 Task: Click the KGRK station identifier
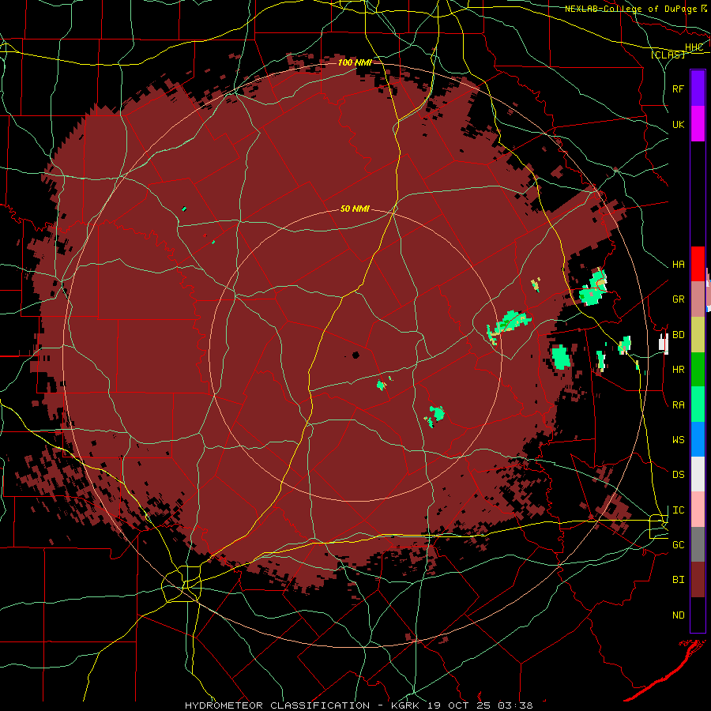(x=405, y=705)
